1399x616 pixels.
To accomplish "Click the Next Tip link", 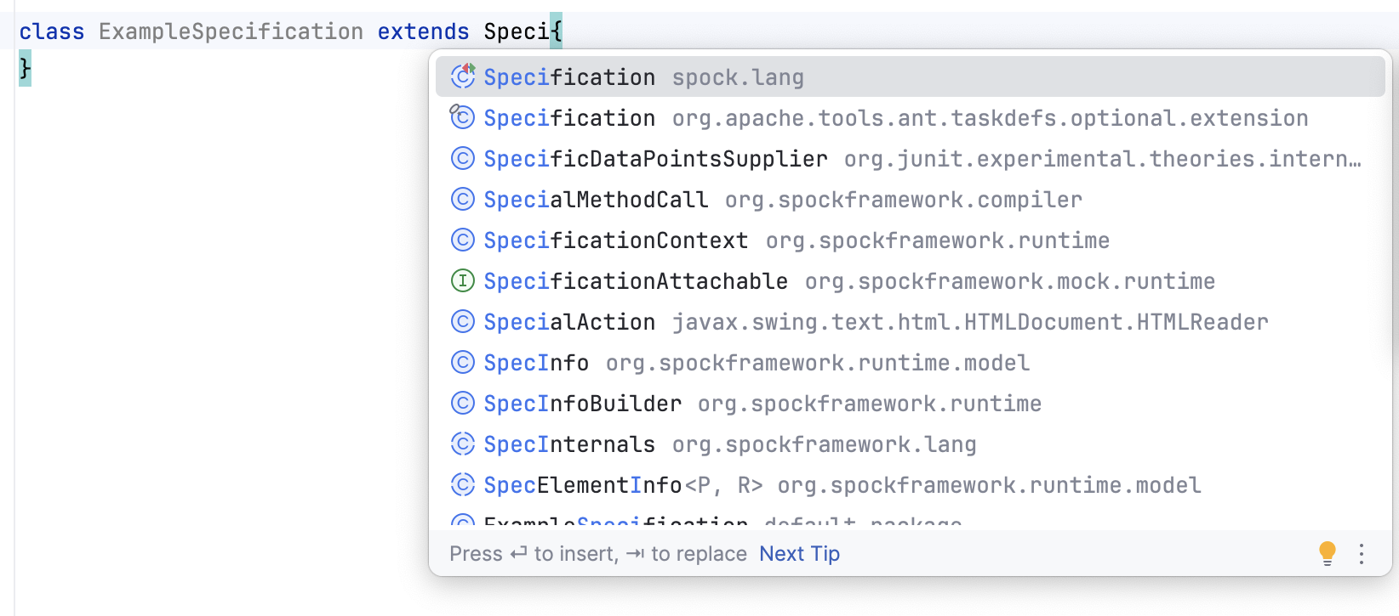I will (798, 553).
